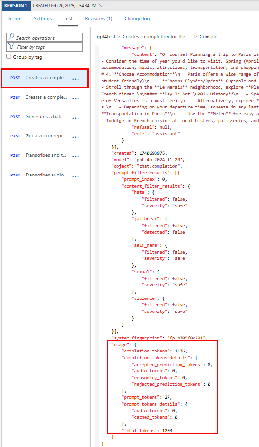This screenshot has height=447, width=259.
Task: Click into the Search operations field
Action: pos(45,37)
